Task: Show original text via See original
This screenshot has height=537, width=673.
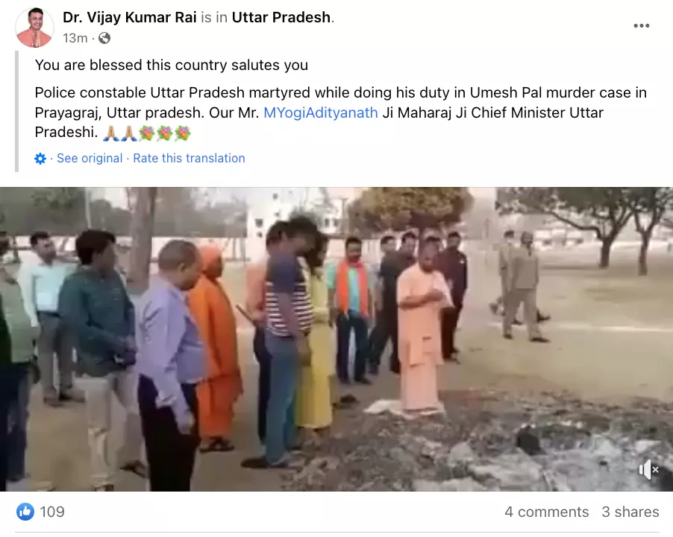Action: (90, 158)
